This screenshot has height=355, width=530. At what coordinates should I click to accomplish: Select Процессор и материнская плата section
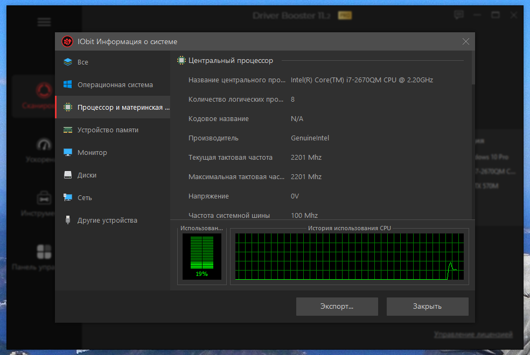pos(113,108)
